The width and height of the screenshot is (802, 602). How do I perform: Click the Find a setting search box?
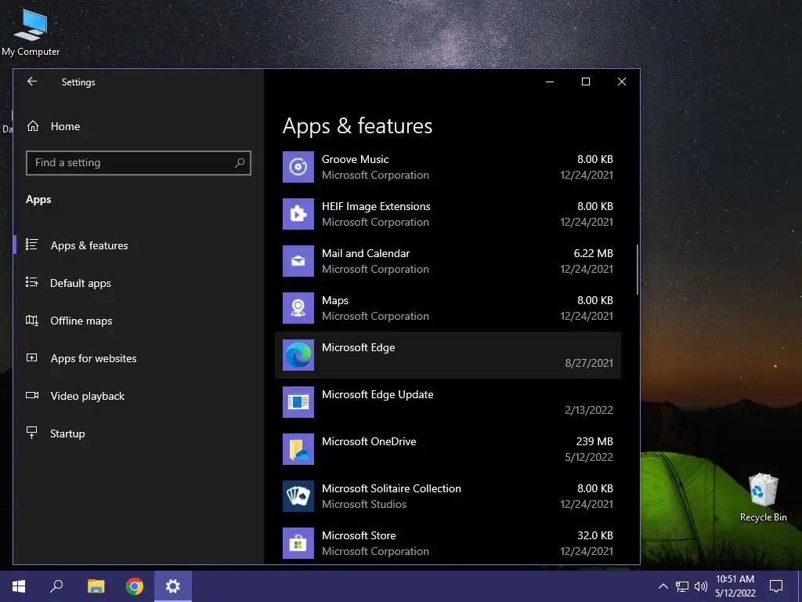click(138, 163)
